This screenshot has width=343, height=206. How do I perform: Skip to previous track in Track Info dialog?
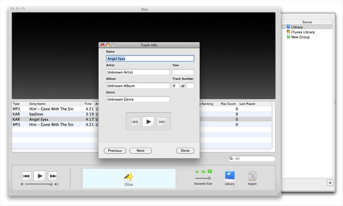(x=134, y=122)
